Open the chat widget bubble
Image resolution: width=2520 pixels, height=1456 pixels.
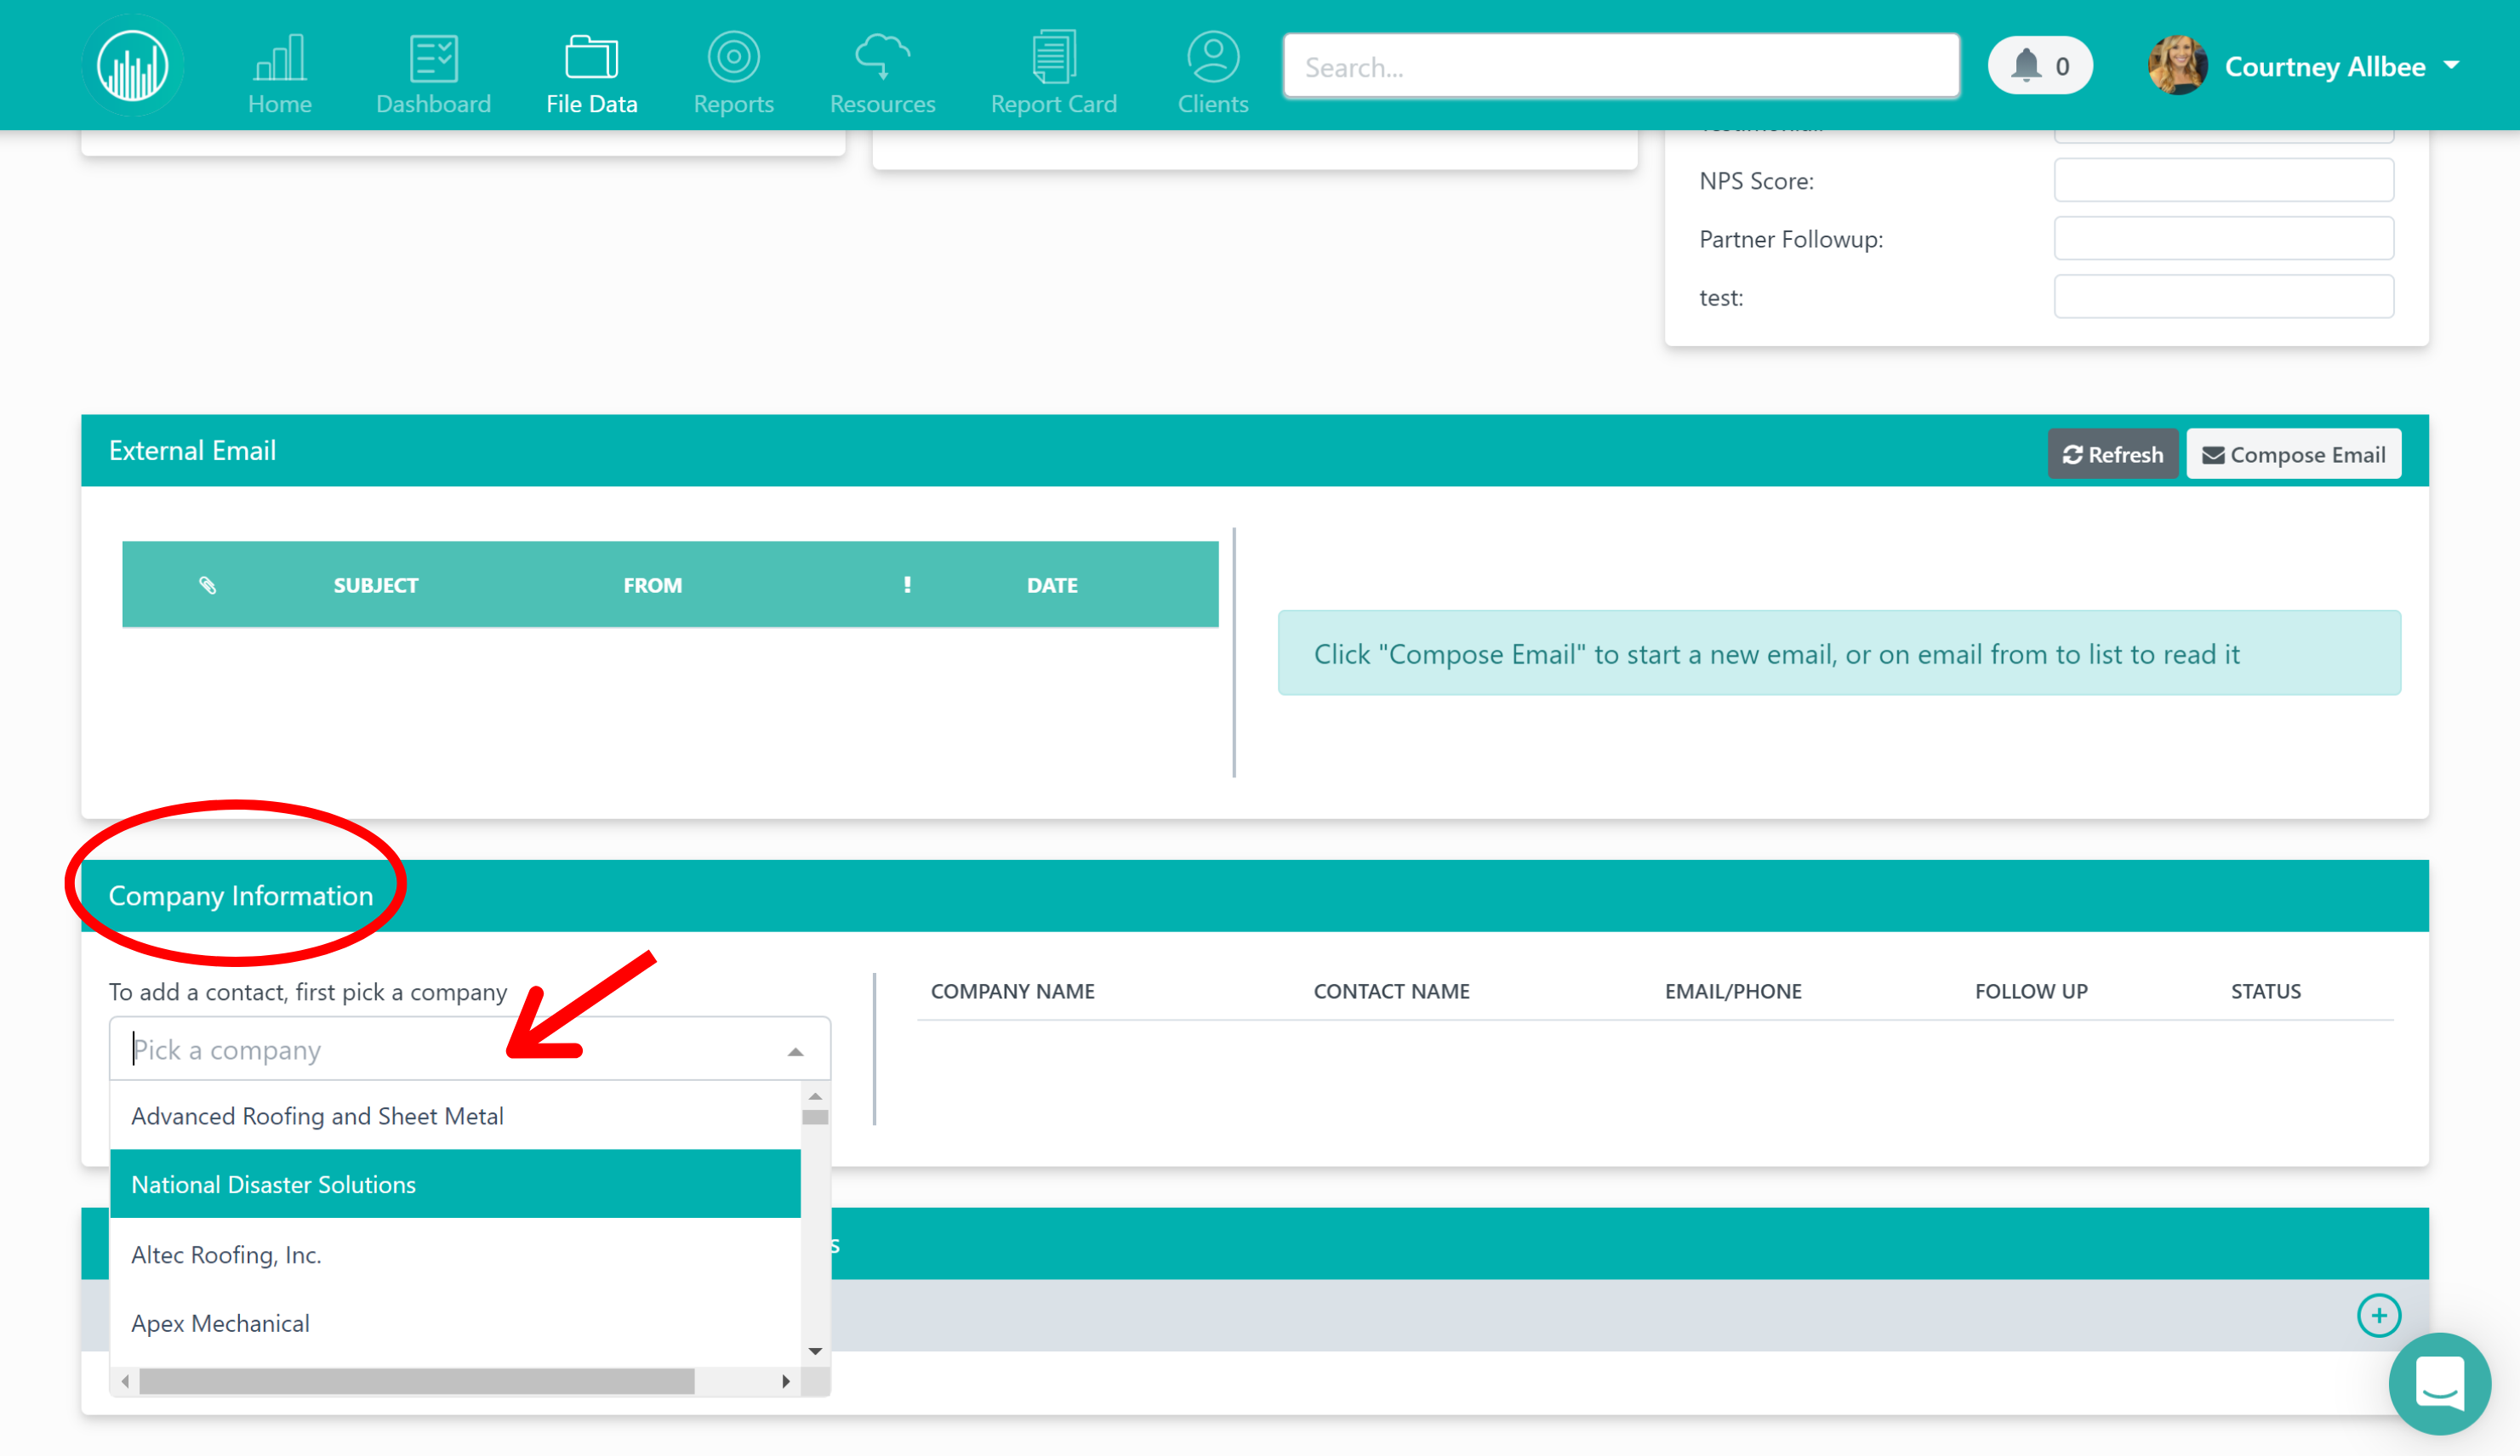tap(2439, 1384)
